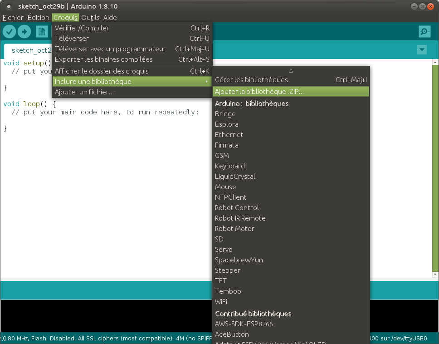Click the maximize window button
This screenshot has height=344, width=439.
[x=422, y=6]
